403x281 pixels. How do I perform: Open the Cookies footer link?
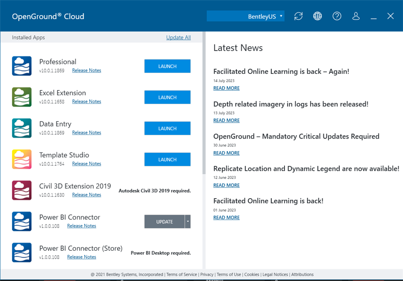[252, 274]
